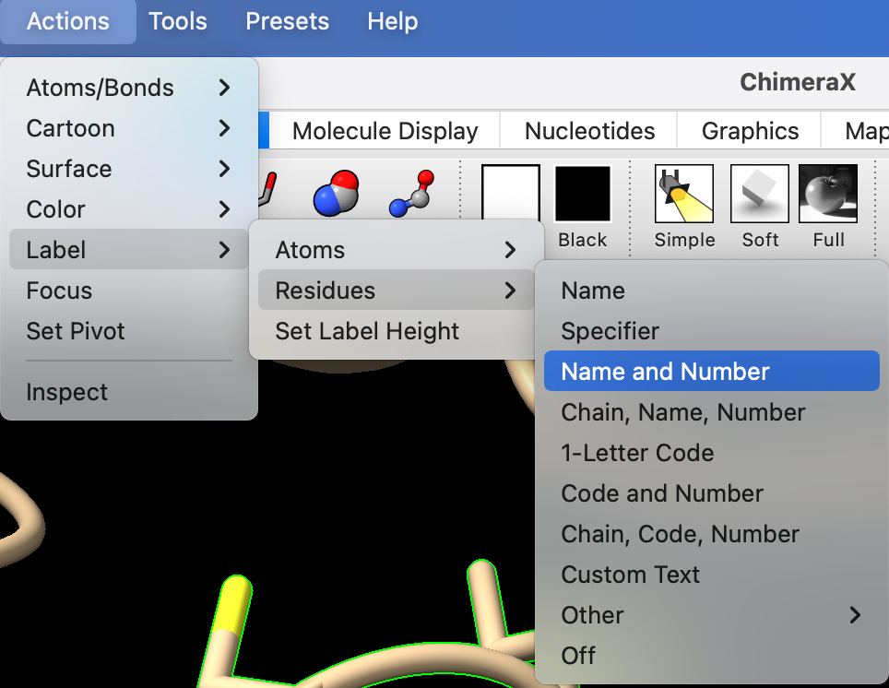Viewport: 889px width, 688px height.
Task: Expand Other residue label options
Action: click(710, 615)
